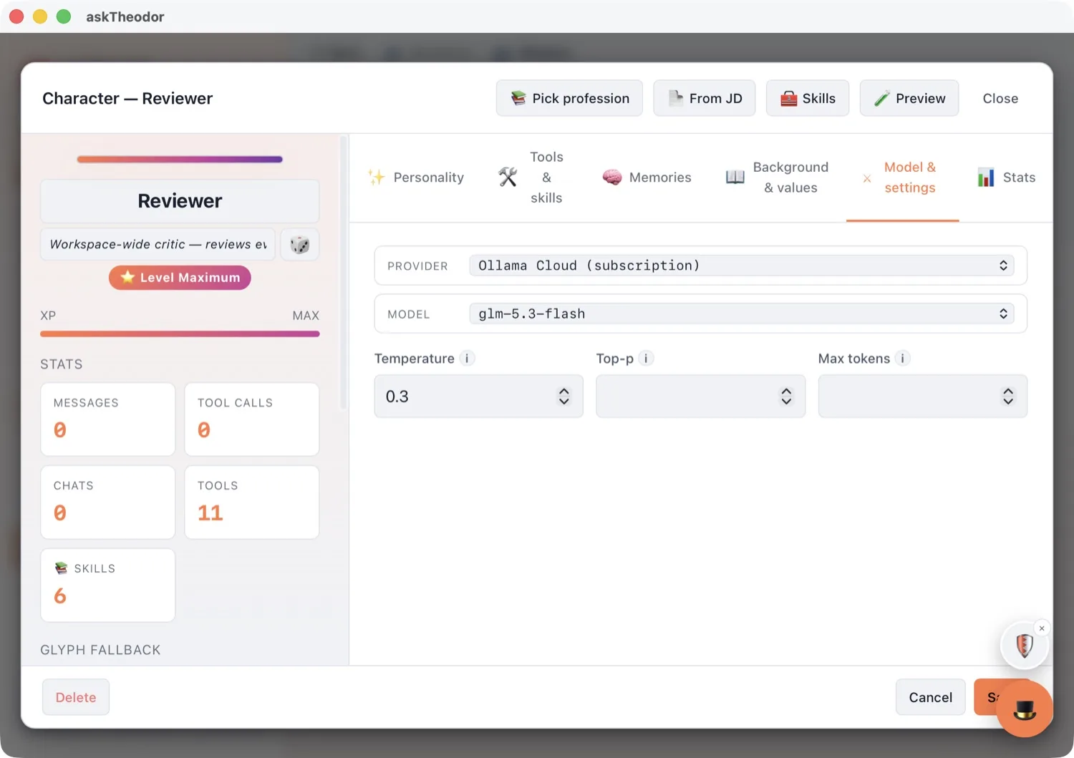Open the Model dropdown glm-5.3-flash
The height and width of the screenshot is (758, 1074).
[742, 314]
